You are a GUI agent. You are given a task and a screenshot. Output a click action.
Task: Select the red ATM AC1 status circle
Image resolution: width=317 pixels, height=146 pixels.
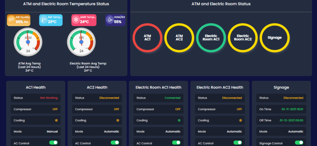[147, 37]
